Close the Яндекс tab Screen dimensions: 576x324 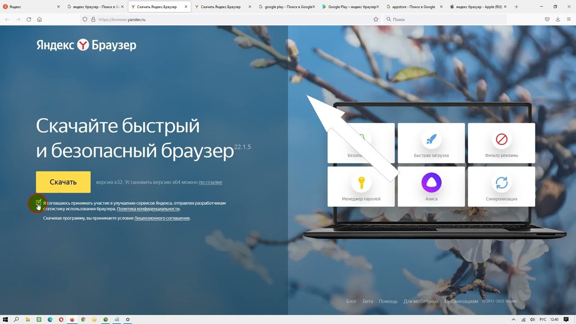point(59,7)
